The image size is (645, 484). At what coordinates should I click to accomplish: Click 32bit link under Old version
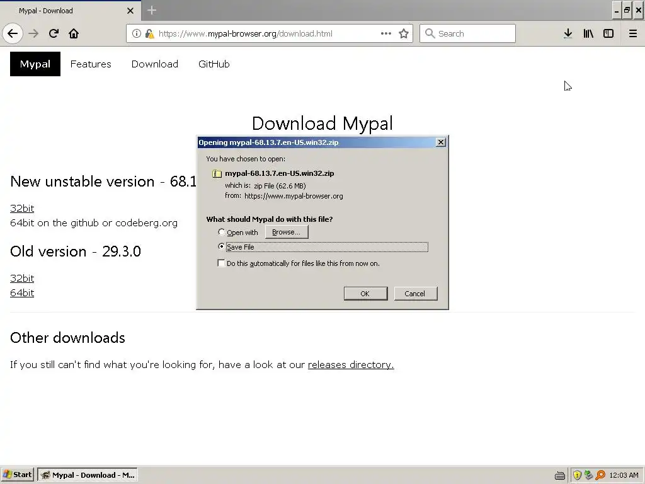tap(22, 278)
